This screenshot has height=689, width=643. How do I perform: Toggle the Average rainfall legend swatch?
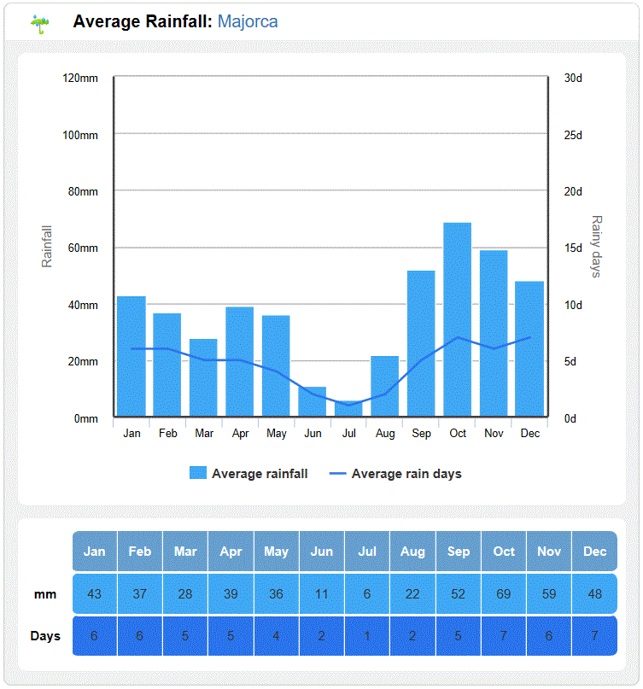point(198,473)
